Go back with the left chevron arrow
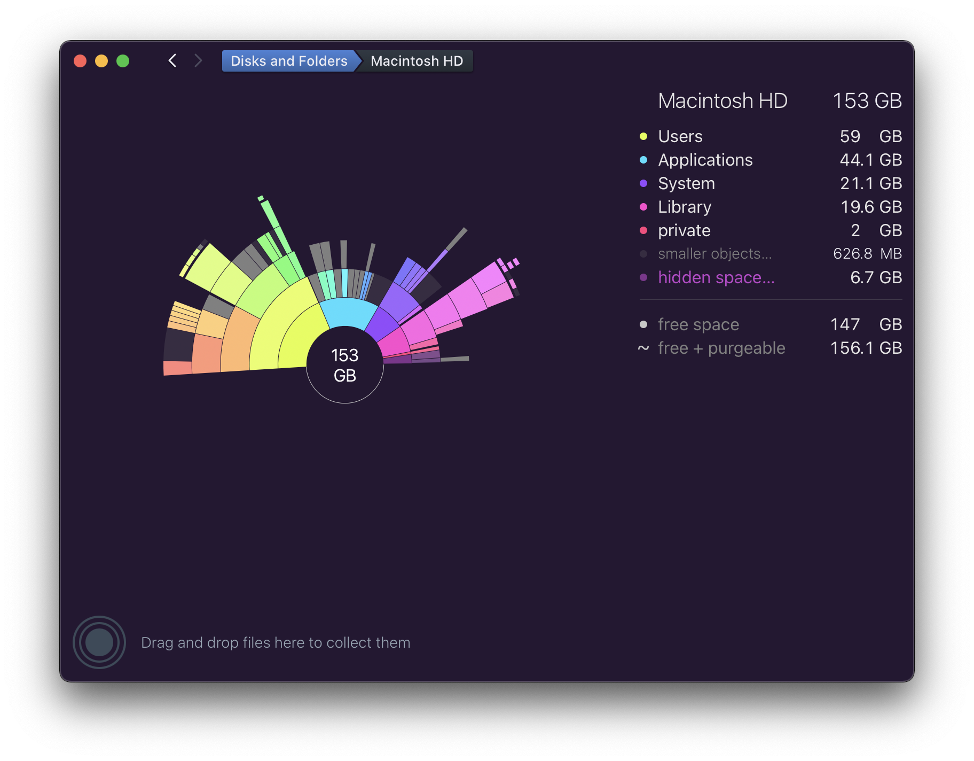Image resolution: width=974 pixels, height=761 pixels. click(x=172, y=60)
